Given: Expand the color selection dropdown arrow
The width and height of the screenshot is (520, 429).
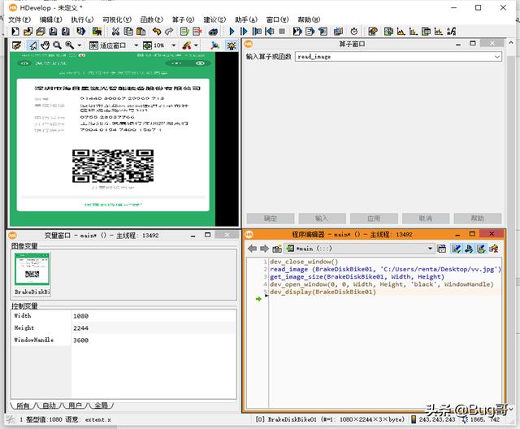Looking at the screenshot, I should [x=196, y=45].
